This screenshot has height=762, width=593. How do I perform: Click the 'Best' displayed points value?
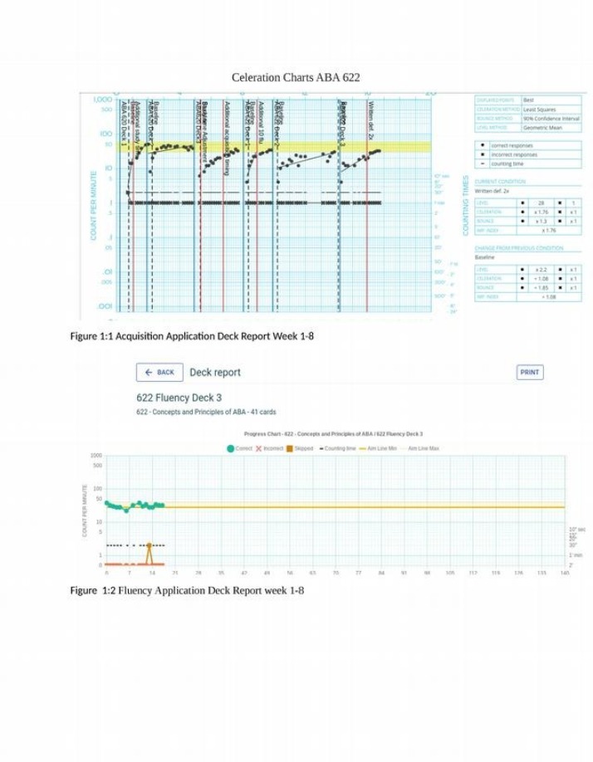click(x=528, y=100)
